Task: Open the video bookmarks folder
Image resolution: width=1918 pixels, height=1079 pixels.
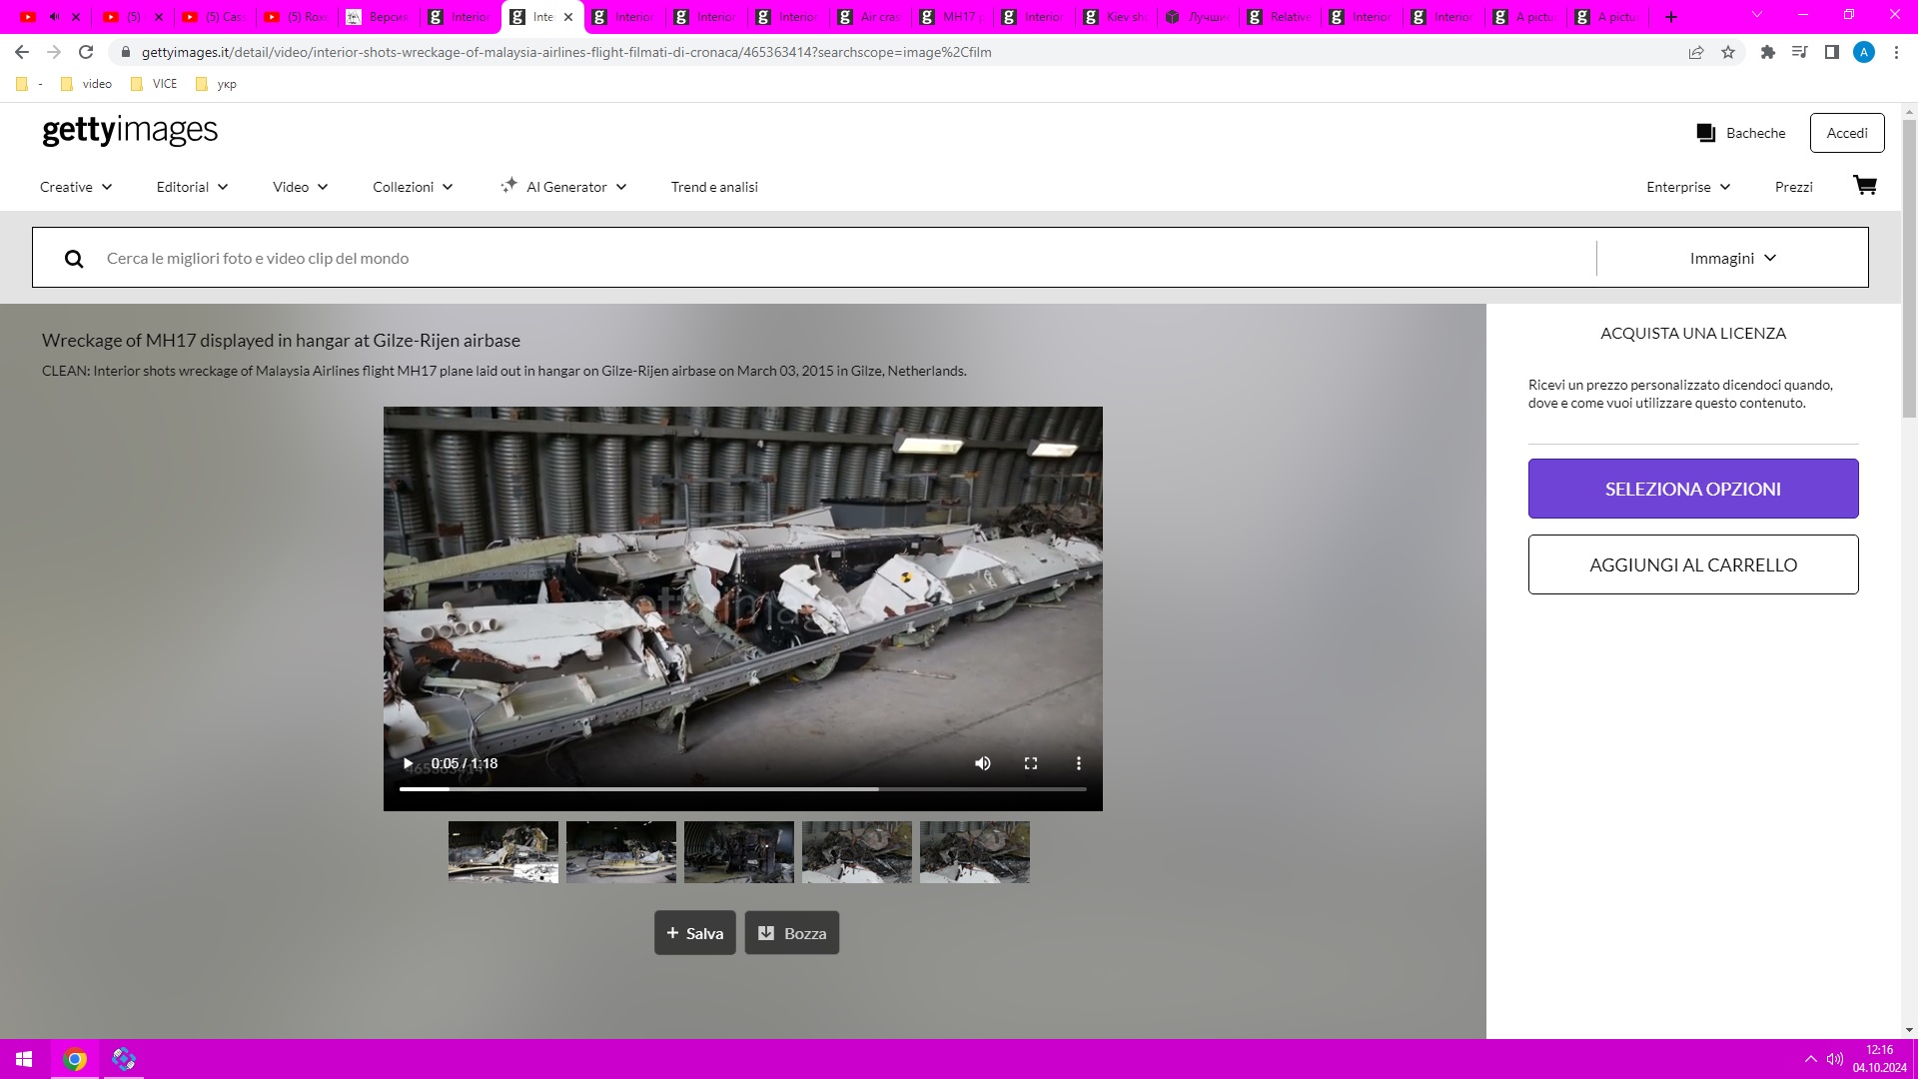Action: pos(86,84)
